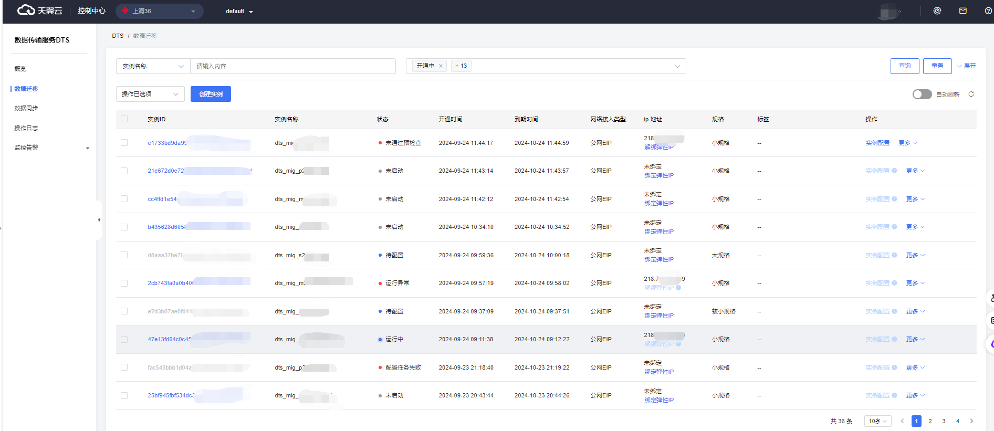
Task: Open the default project dropdown
Action: click(x=239, y=11)
